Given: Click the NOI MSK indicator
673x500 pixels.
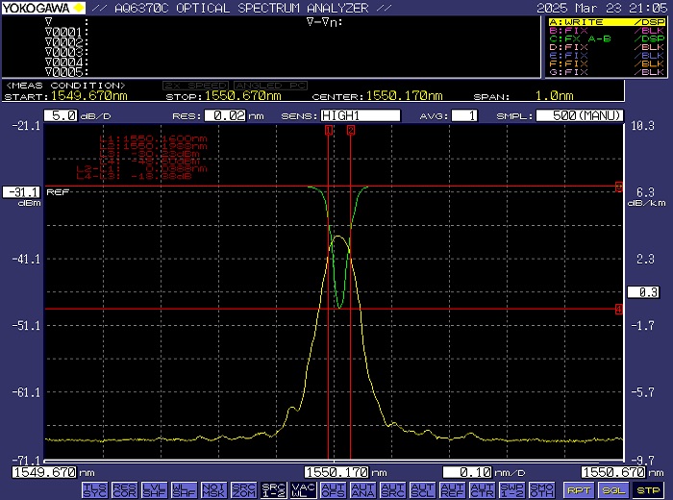Looking at the screenshot, I should point(213,489).
